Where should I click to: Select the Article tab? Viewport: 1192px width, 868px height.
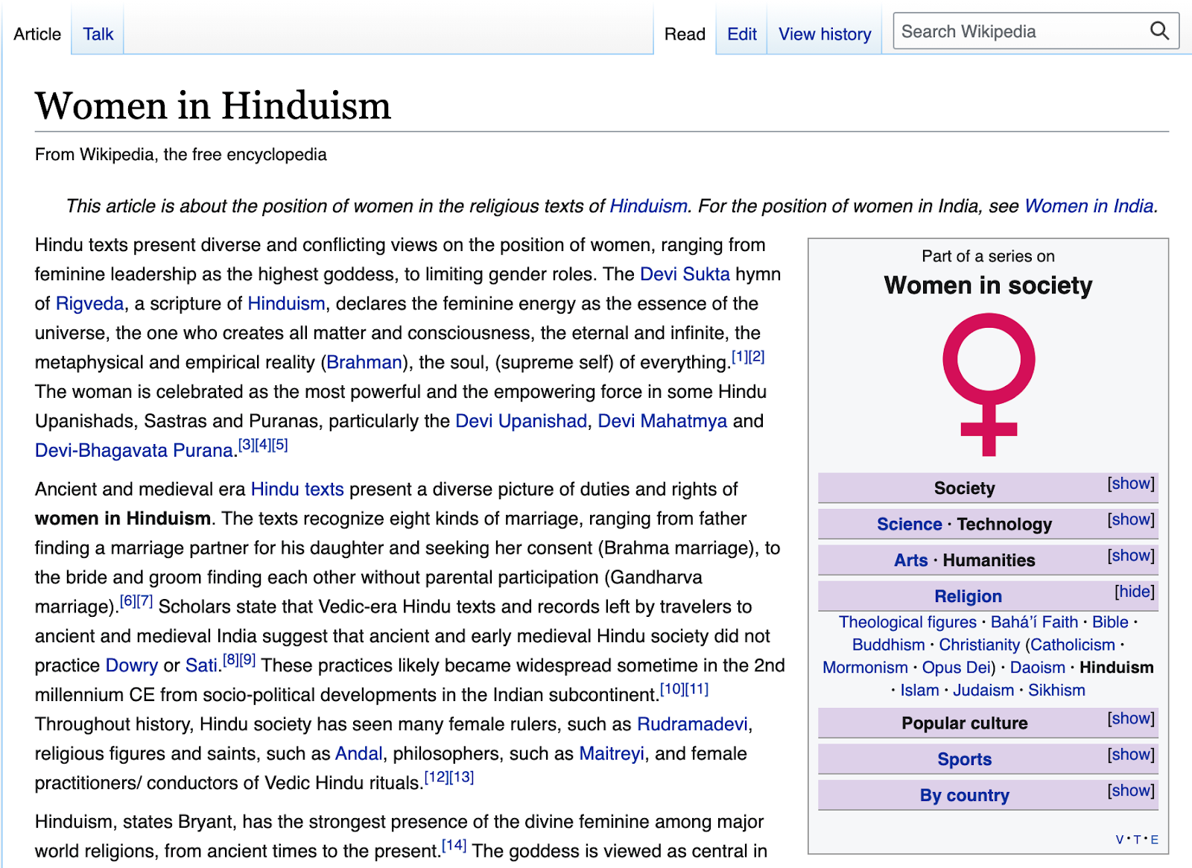37,34
